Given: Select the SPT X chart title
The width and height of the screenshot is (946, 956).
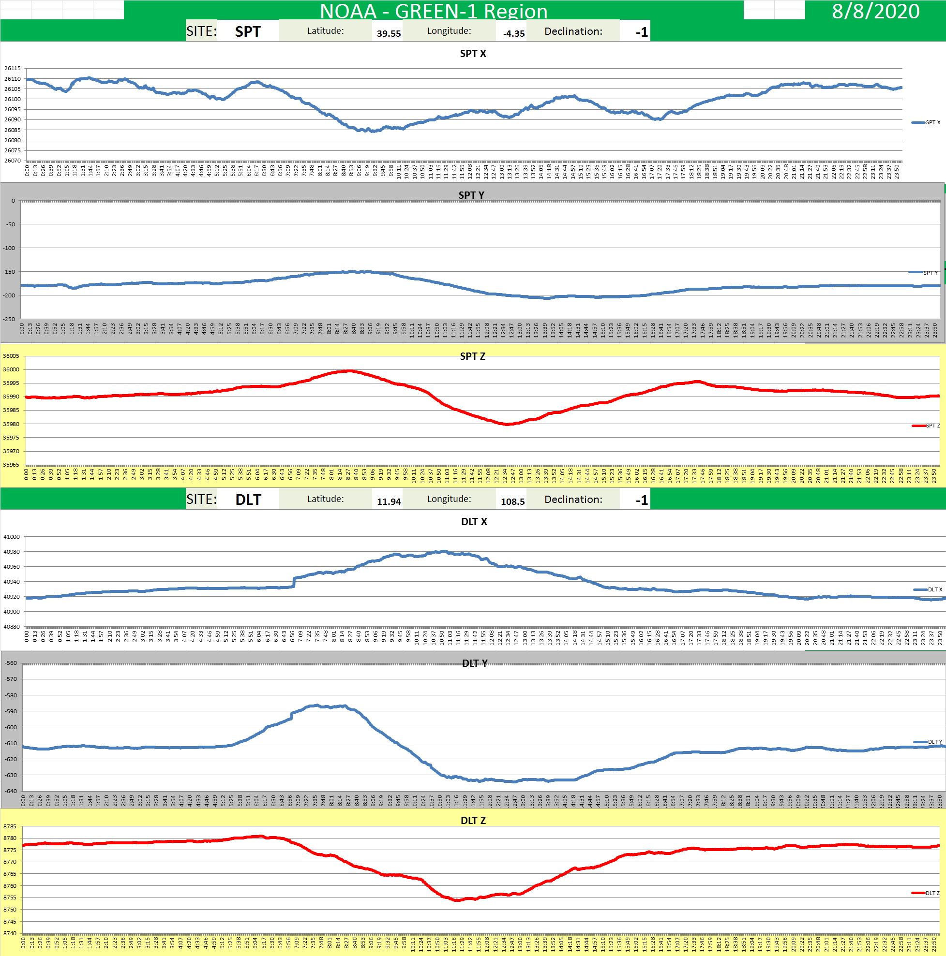Looking at the screenshot, I should [x=473, y=54].
